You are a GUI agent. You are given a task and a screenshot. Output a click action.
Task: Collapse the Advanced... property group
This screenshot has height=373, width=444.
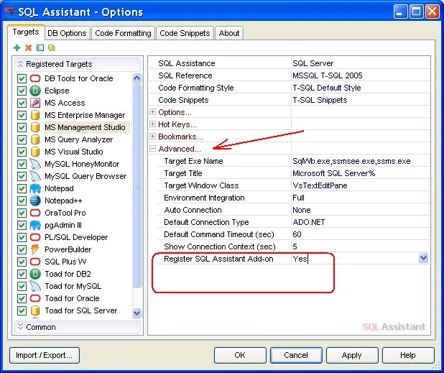click(x=152, y=148)
